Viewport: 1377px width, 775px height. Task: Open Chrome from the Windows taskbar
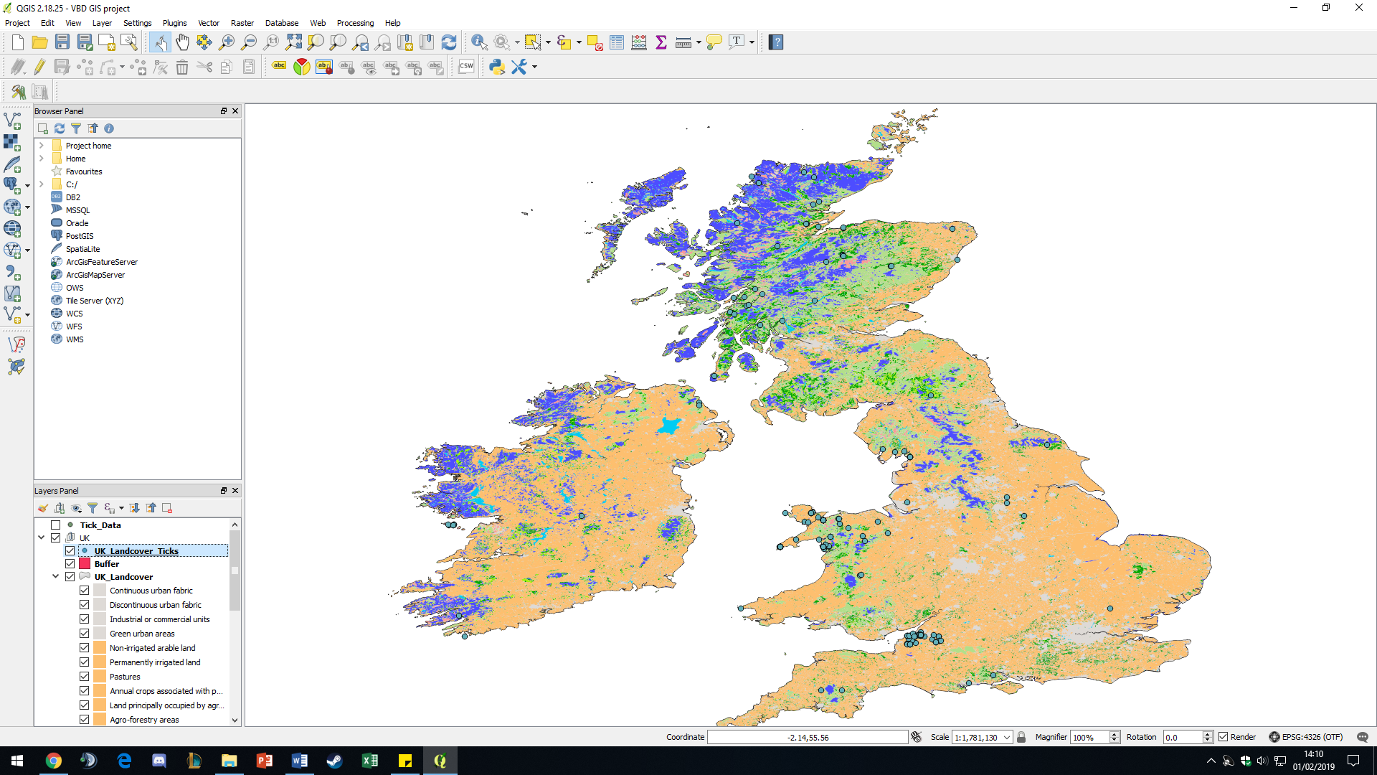point(54,761)
